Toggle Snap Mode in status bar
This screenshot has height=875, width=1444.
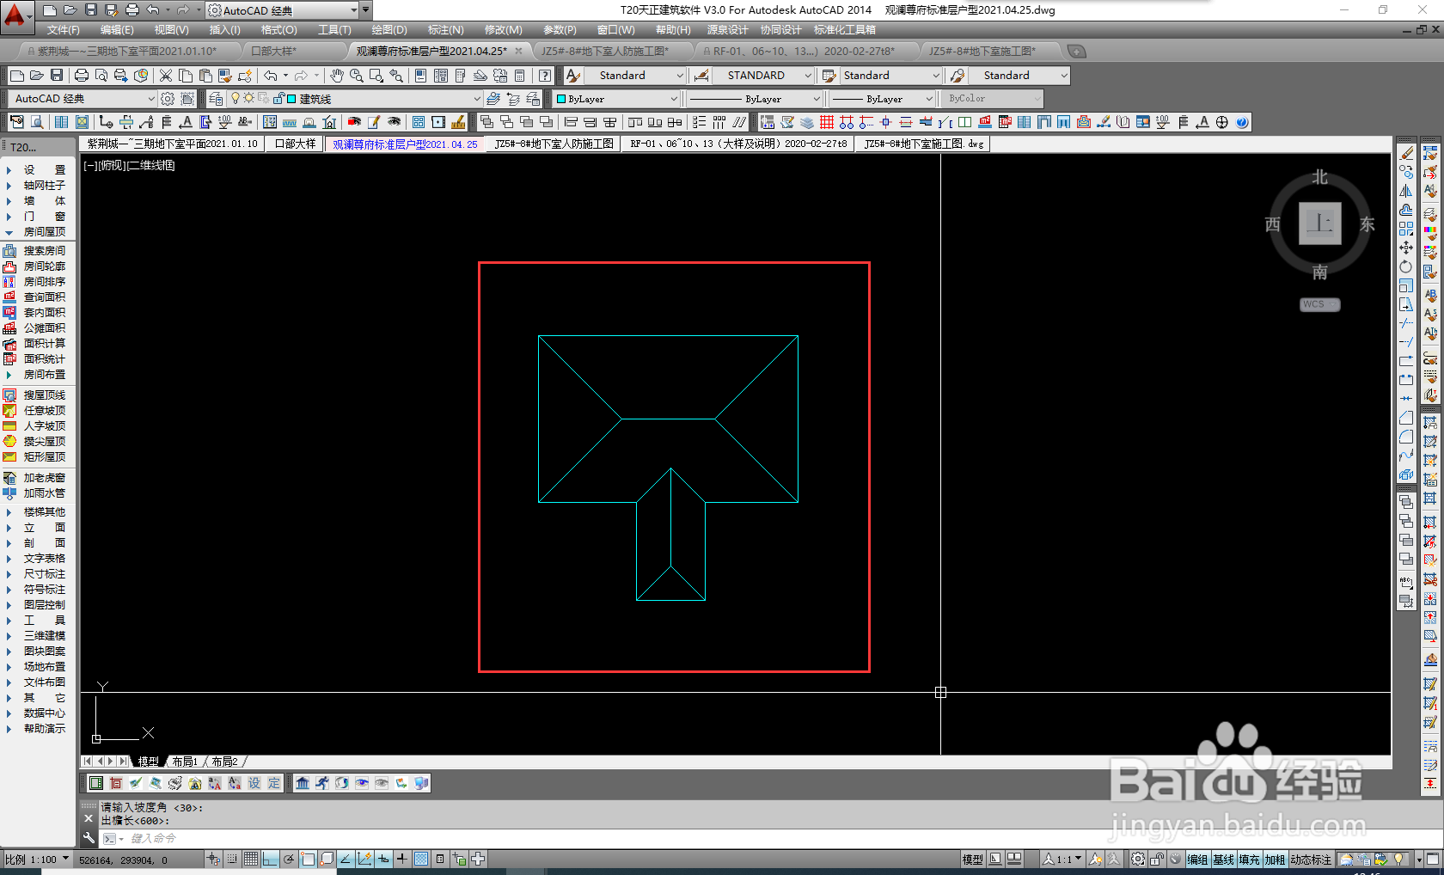coord(232,859)
